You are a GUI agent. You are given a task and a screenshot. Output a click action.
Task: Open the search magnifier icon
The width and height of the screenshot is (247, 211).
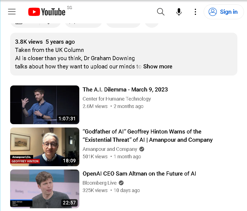click(x=161, y=12)
